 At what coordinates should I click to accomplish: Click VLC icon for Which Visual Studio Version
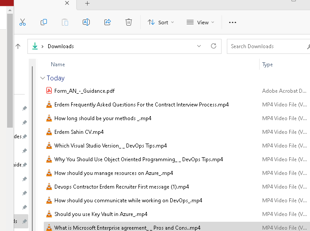(x=49, y=145)
